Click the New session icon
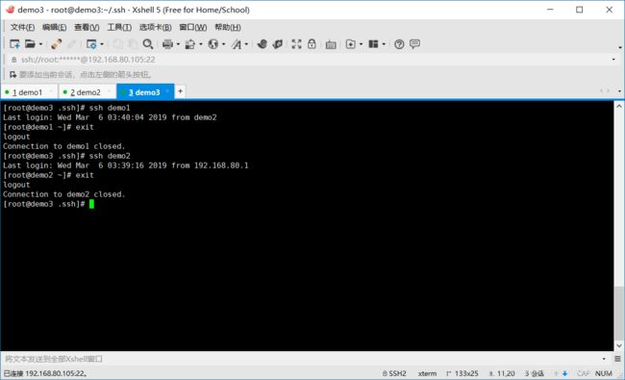 (14, 44)
